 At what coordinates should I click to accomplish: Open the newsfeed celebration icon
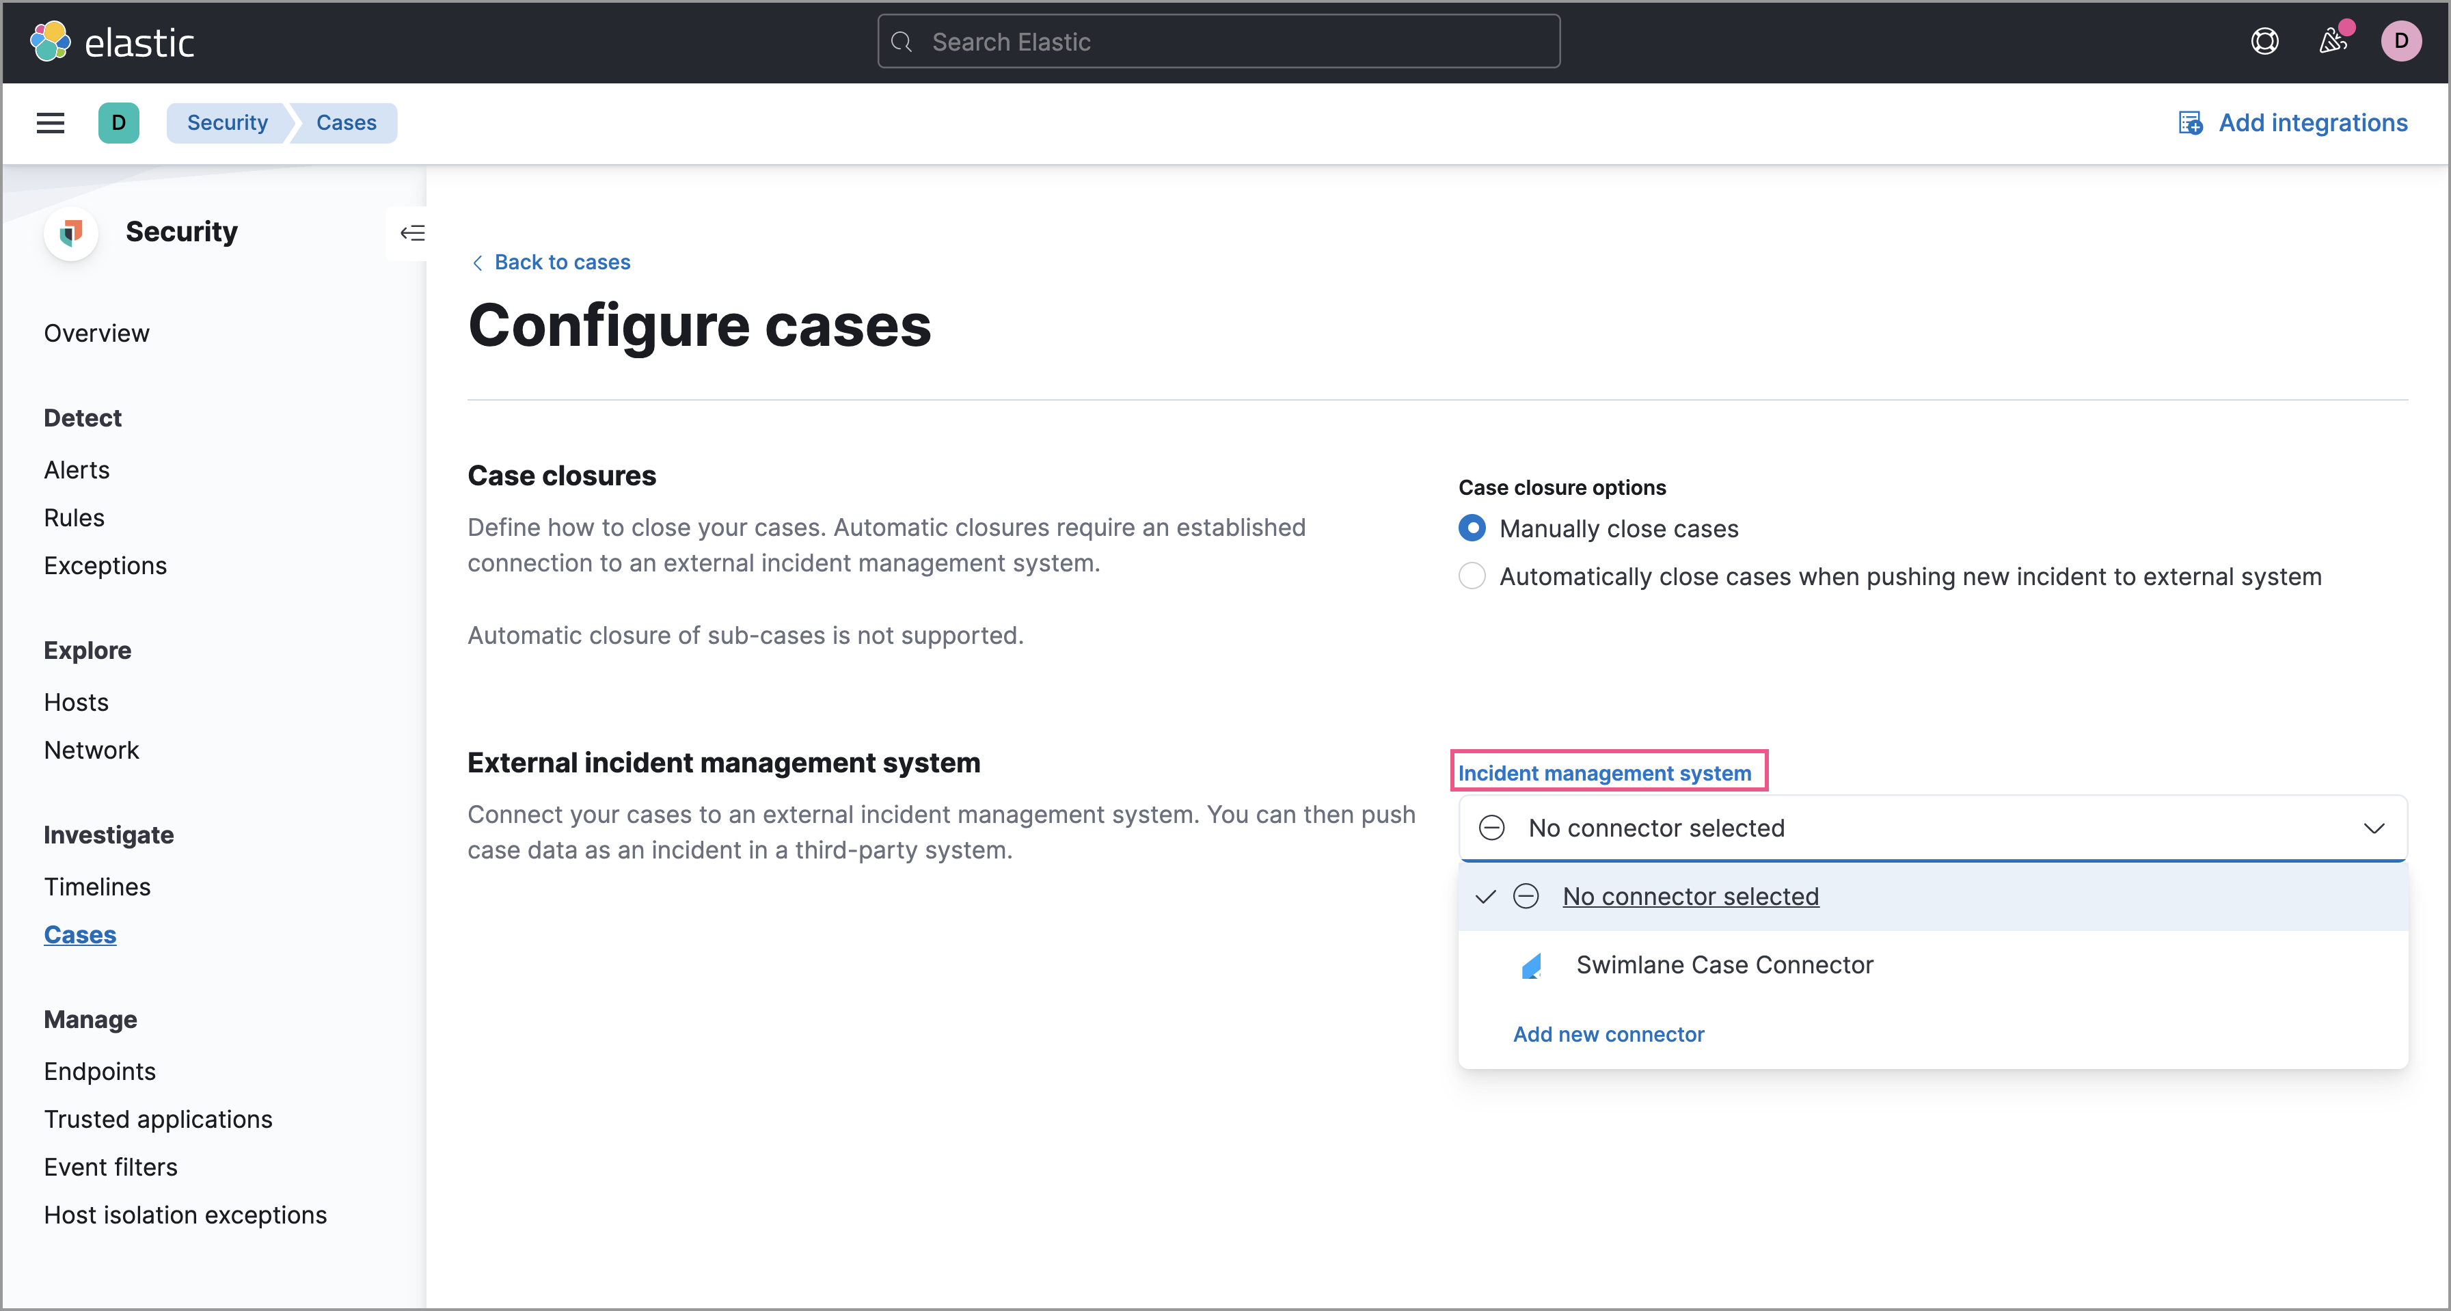2332,42
